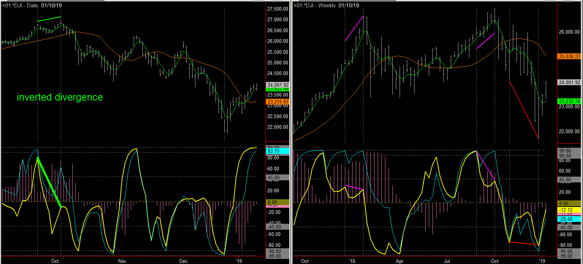Select the thick green divergence line on the Daily oscillator
The image size is (583, 264).
tap(49, 182)
